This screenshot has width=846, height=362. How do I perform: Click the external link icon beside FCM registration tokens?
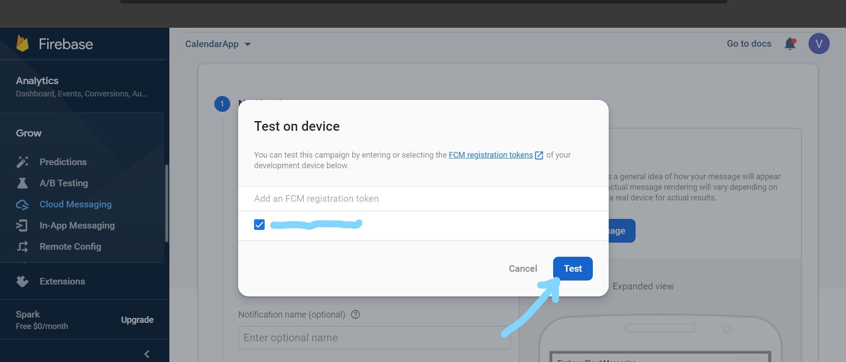pos(539,155)
